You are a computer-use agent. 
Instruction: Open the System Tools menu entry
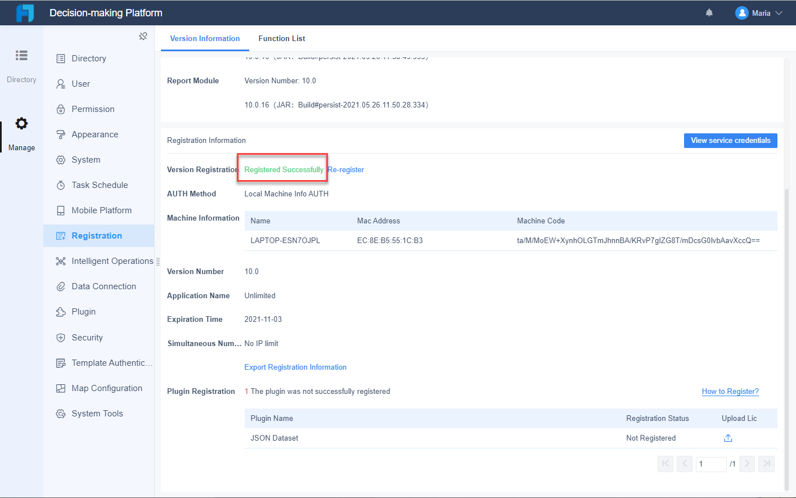point(97,413)
